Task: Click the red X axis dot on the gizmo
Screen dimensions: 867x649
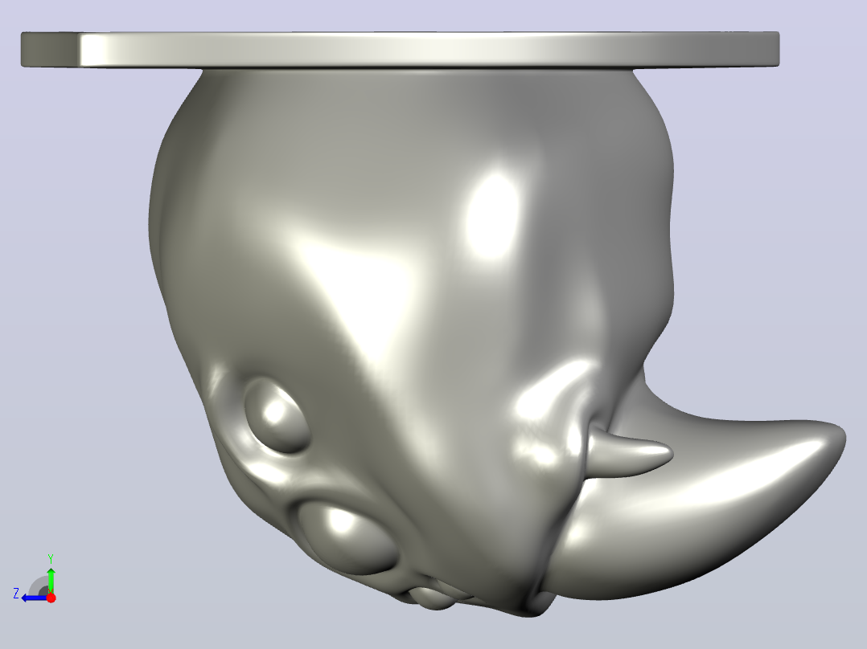Action: [51, 598]
